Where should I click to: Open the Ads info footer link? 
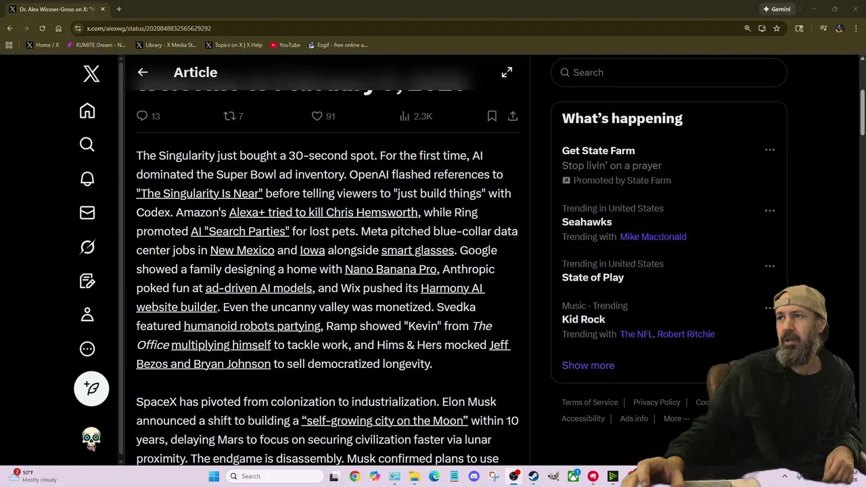click(634, 419)
